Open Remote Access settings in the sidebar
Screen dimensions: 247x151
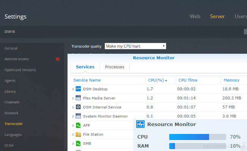17,59
